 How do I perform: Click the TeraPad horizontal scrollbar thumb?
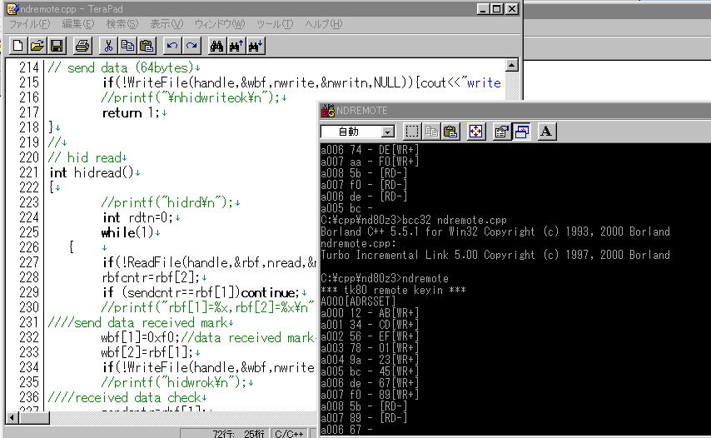34,417
